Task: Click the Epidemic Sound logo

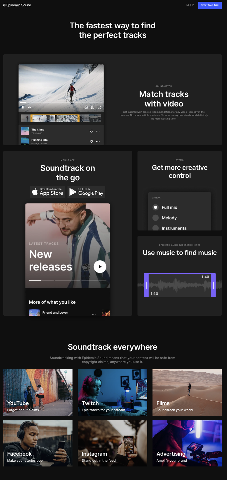Action: pos(17,5)
